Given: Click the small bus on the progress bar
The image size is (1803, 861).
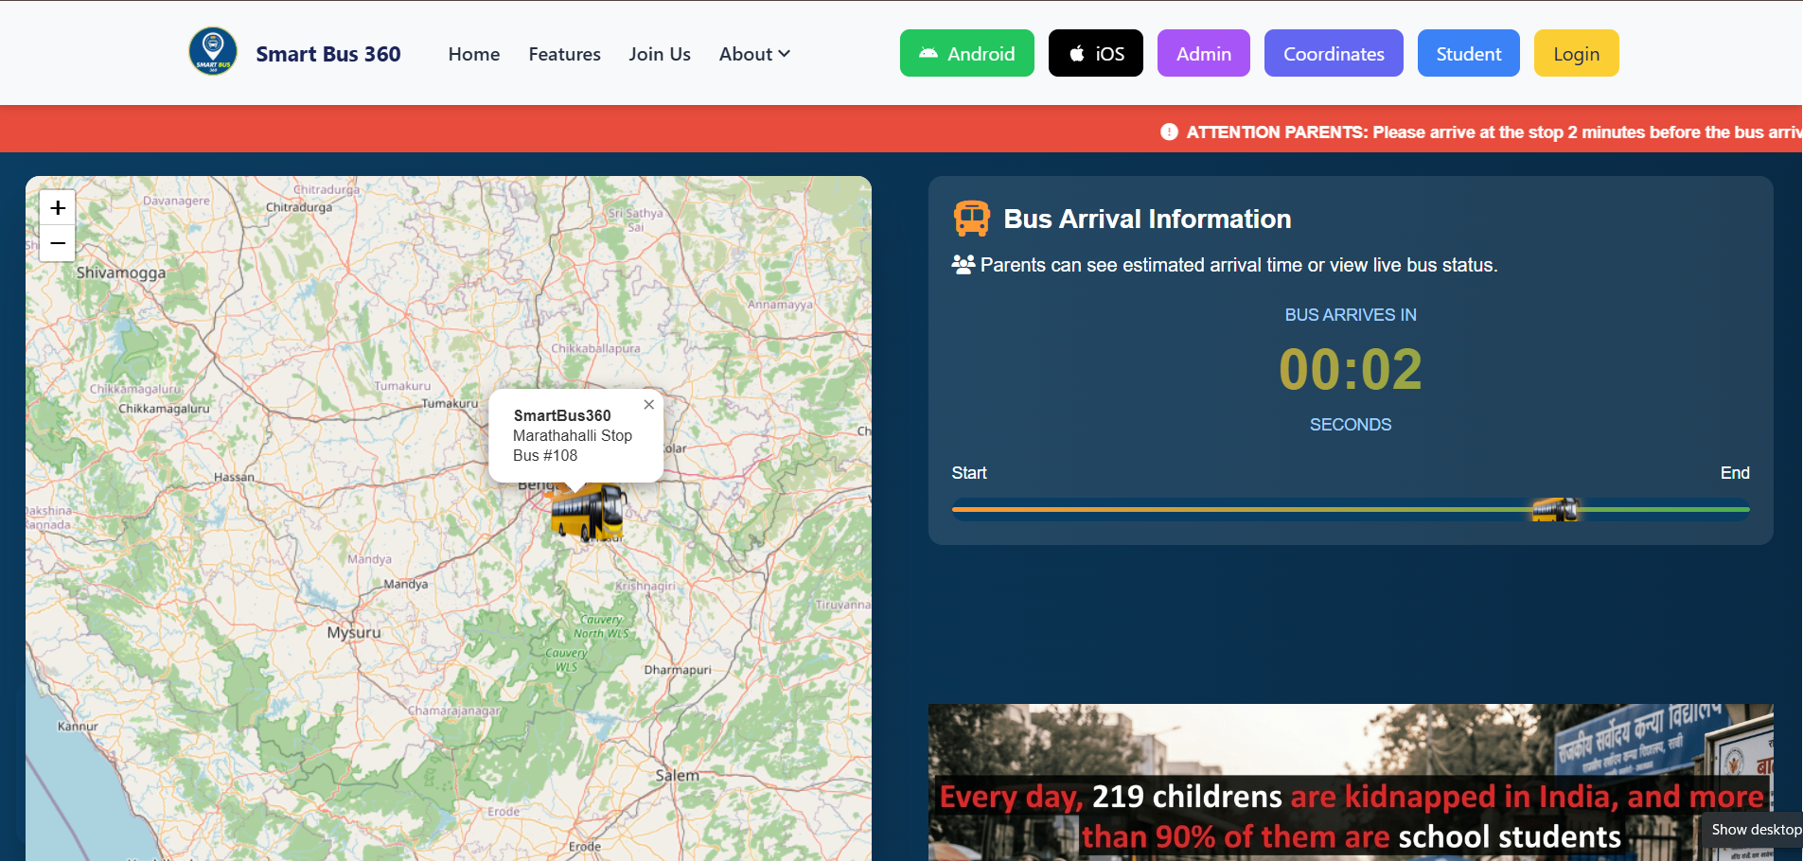Looking at the screenshot, I should (1555, 510).
